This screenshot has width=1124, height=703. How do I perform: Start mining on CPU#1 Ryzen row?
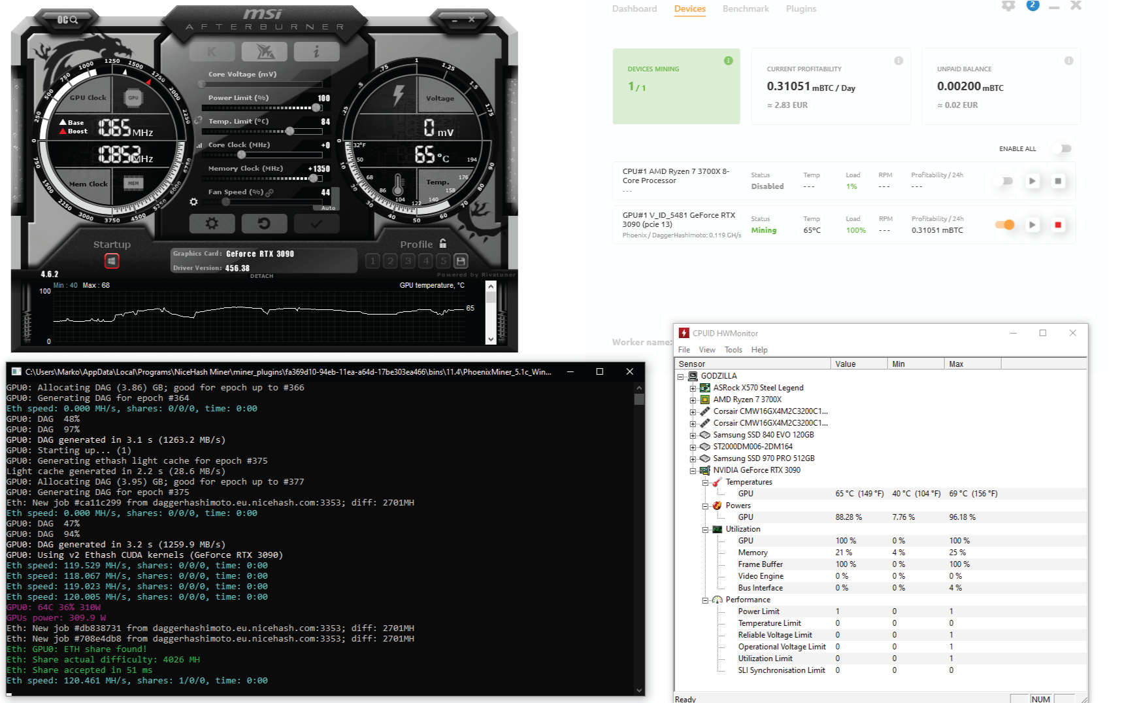tap(1032, 181)
